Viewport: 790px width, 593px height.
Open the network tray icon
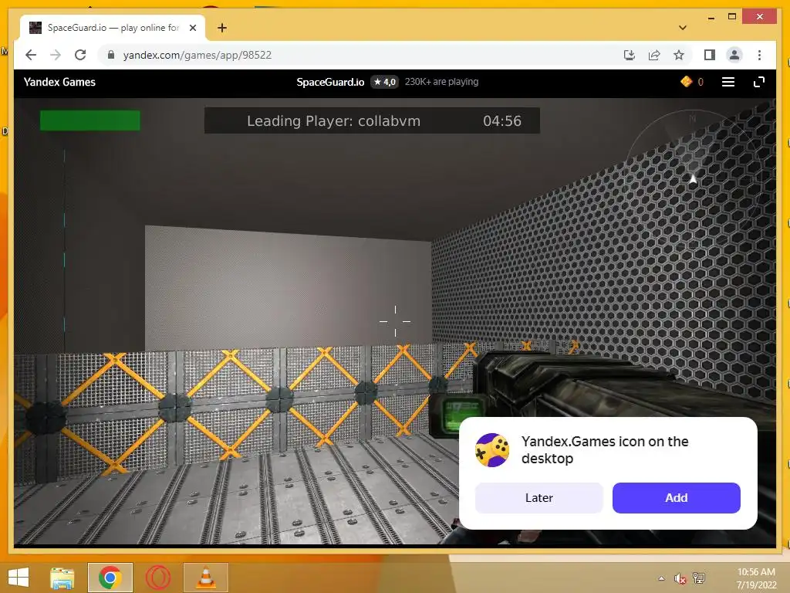(x=699, y=578)
